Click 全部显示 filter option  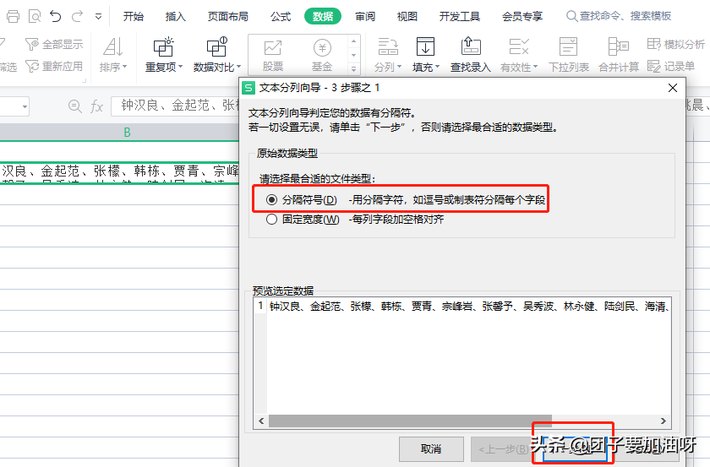(54, 45)
